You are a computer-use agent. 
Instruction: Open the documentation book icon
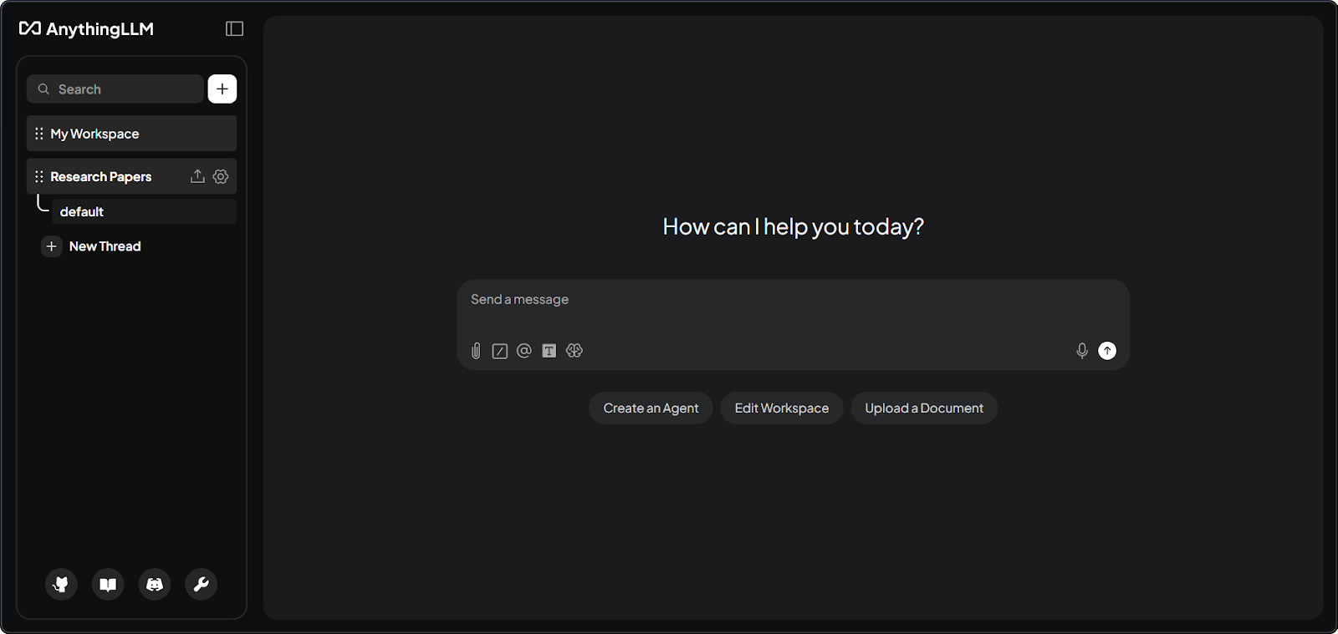108,585
